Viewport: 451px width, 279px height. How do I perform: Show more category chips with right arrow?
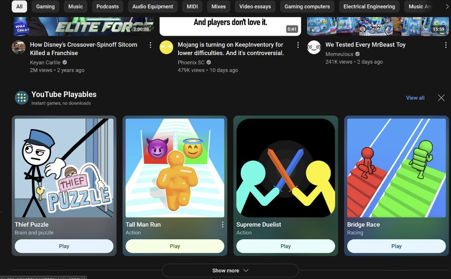(x=446, y=7)
